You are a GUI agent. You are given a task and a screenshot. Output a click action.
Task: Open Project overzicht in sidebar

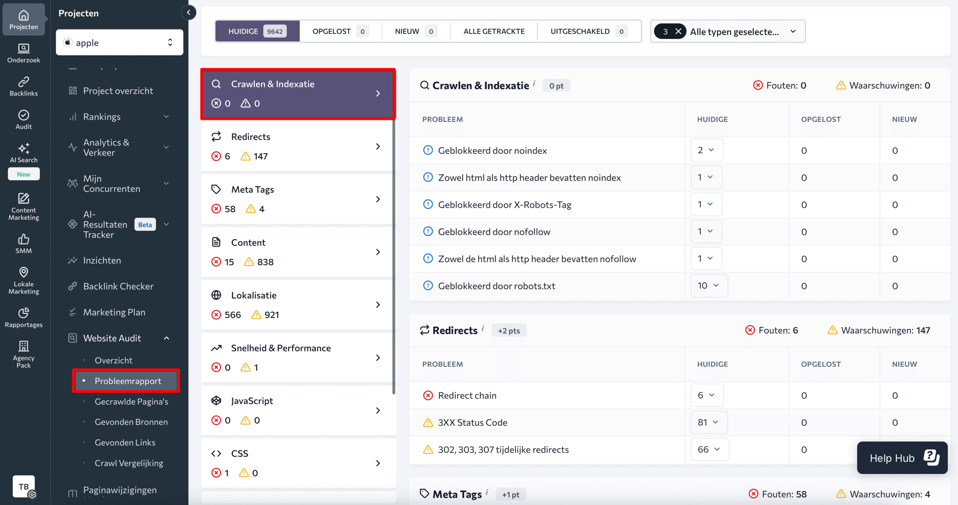pos(118,91)
